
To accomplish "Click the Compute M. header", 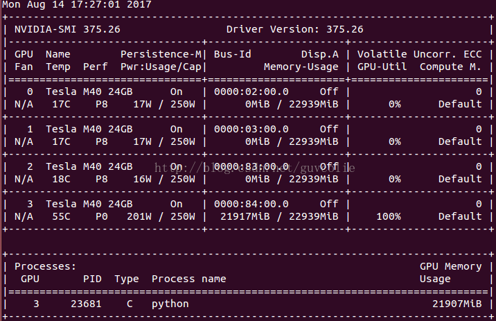I will [450, 67].
